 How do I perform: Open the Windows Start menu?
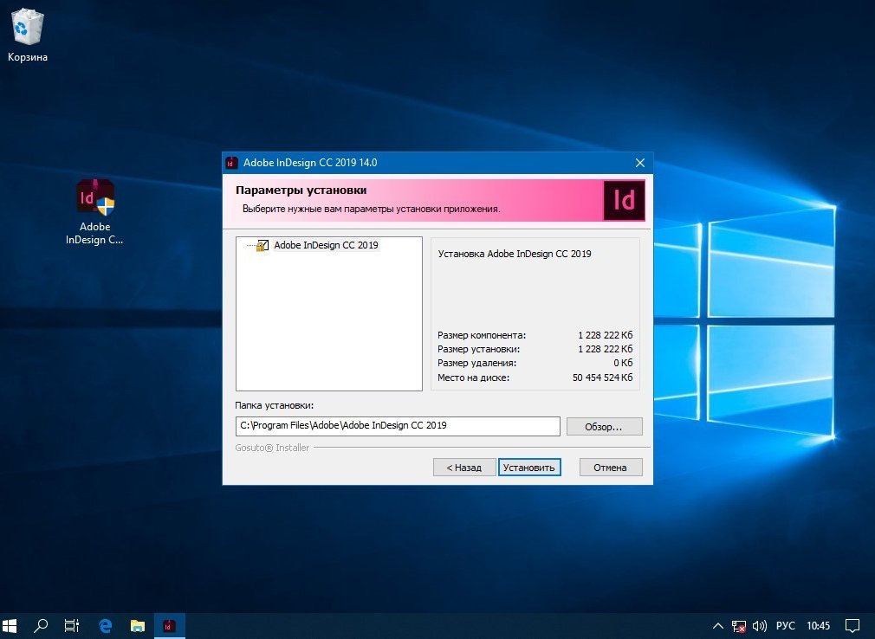coord(10,626)
